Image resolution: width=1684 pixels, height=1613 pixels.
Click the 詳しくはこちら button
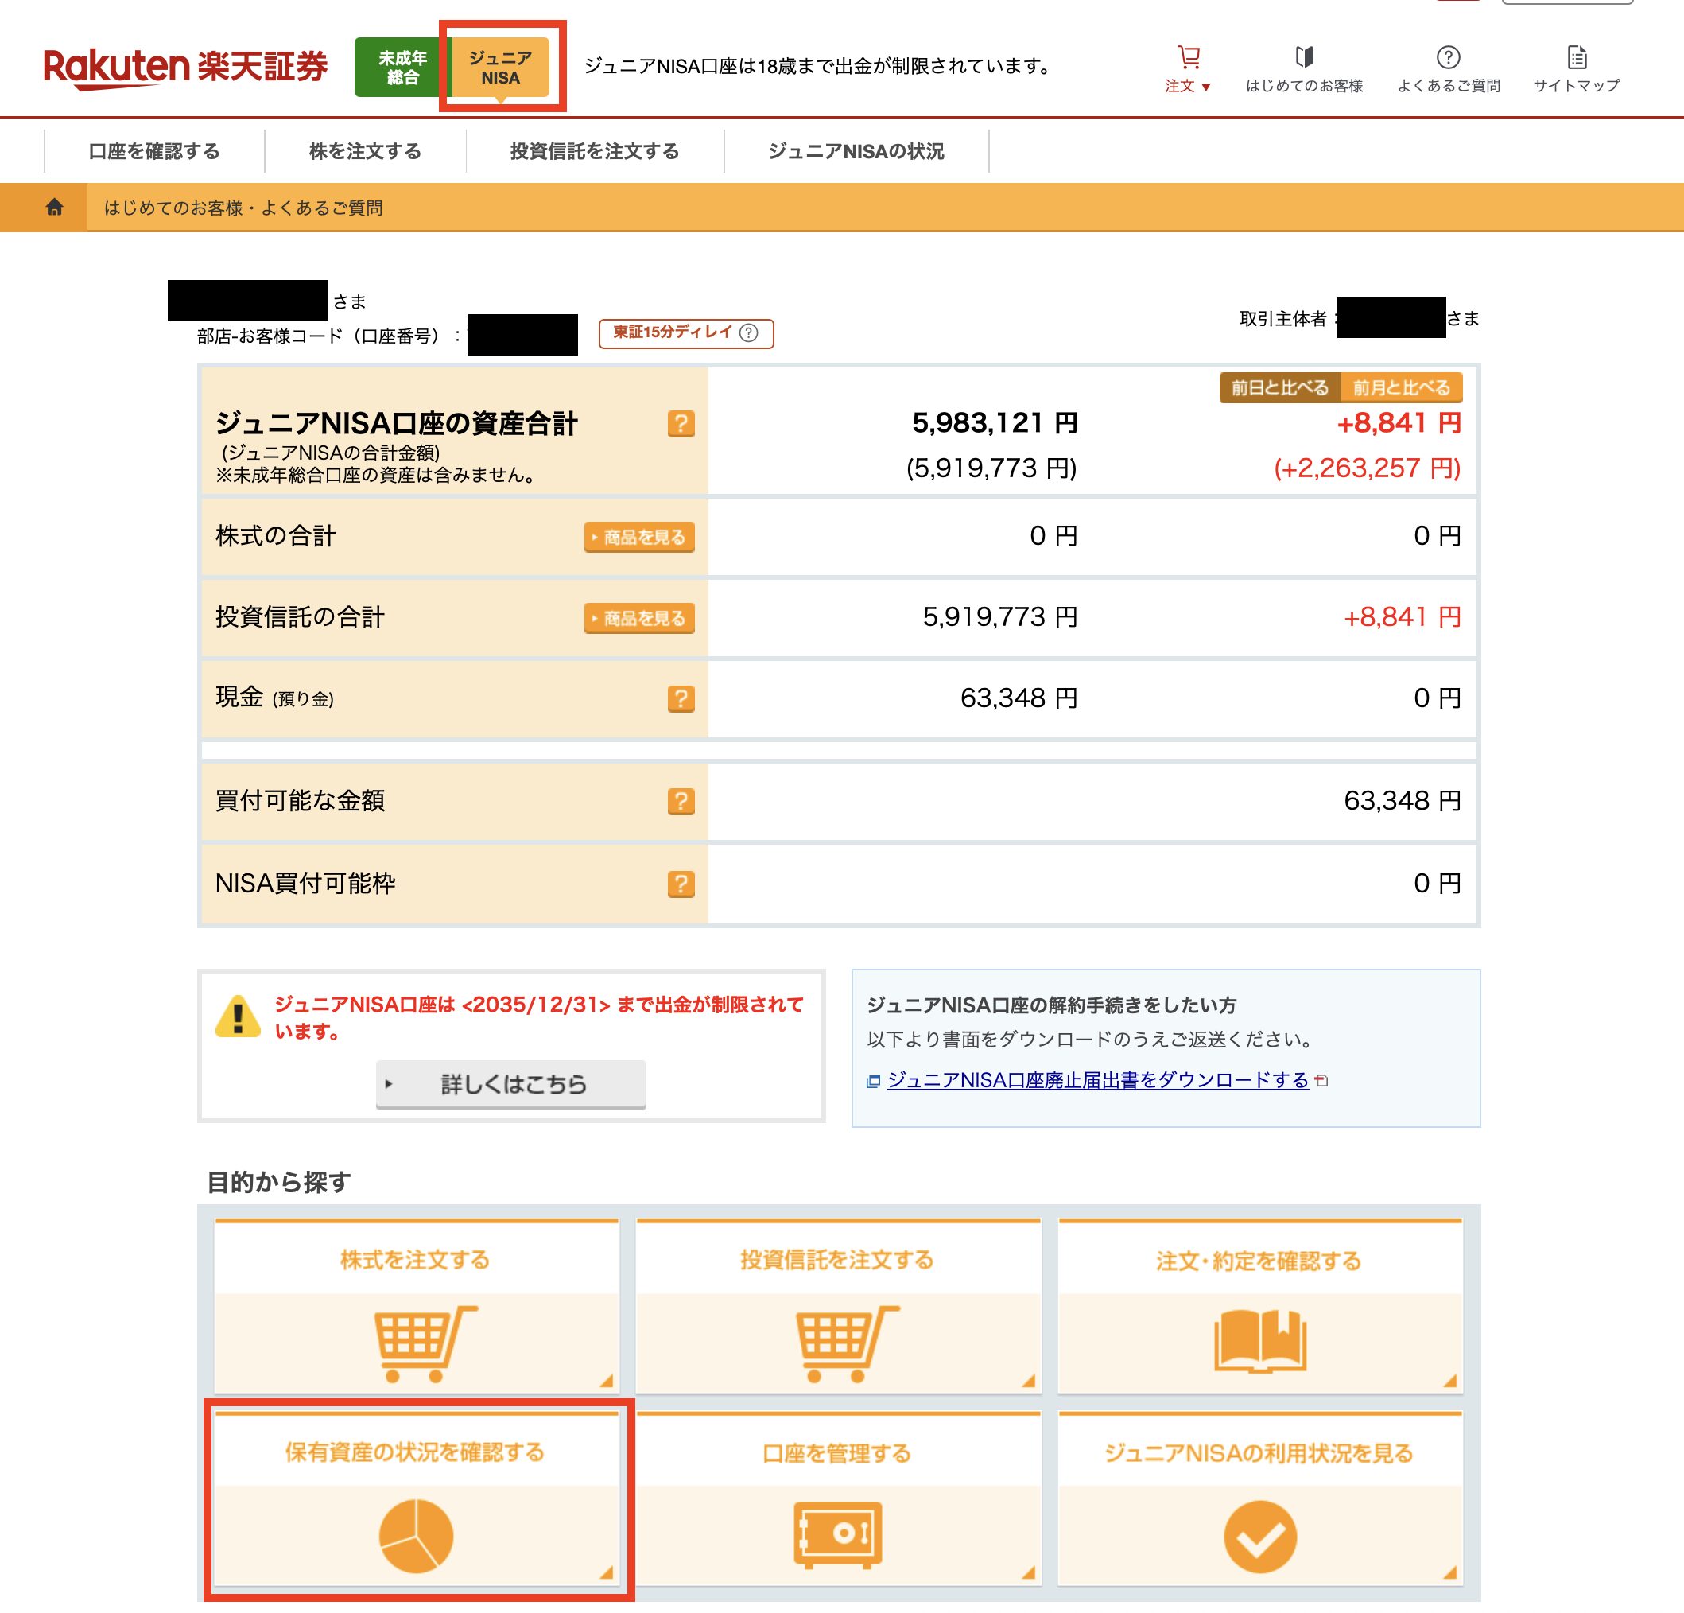tap(511, 1083)
